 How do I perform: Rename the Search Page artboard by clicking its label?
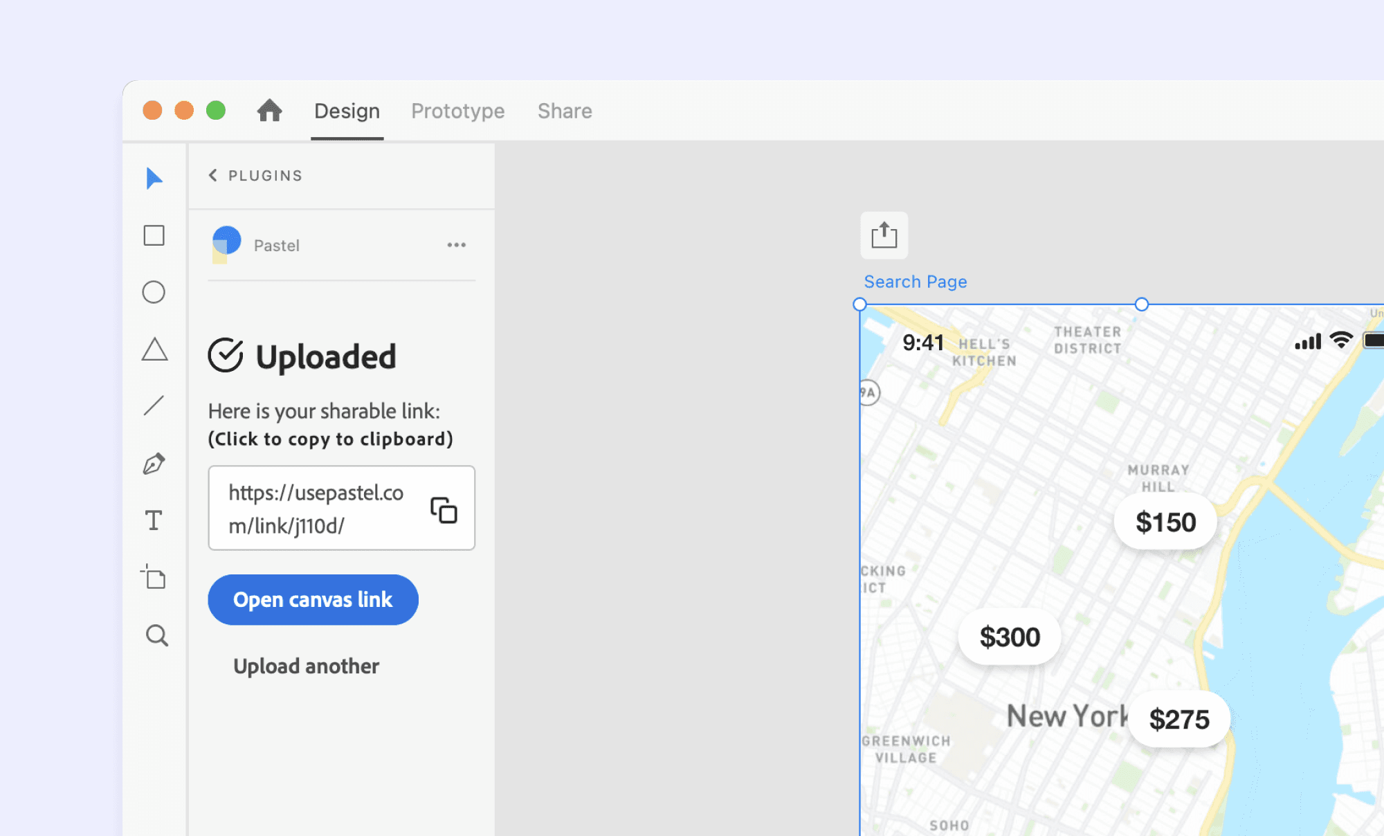point(915,281)
